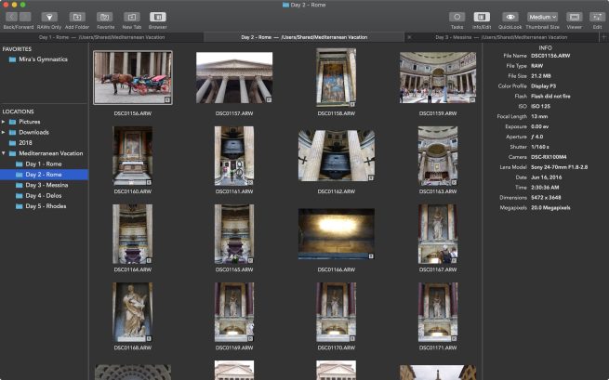Toggle the RAWs Only filter
609x380 pixels.
[x=49, y=17]
